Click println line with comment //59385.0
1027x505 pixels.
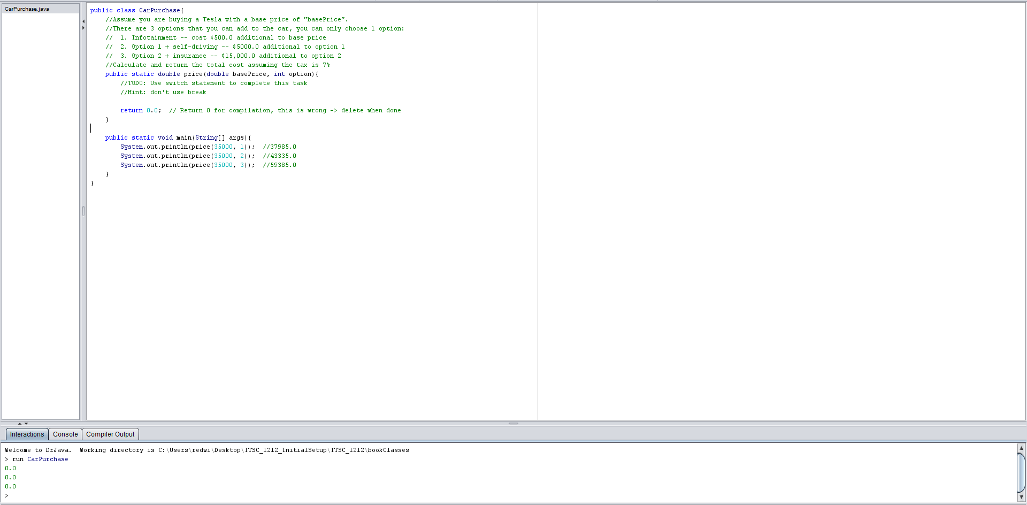click(x=208, y=165)
